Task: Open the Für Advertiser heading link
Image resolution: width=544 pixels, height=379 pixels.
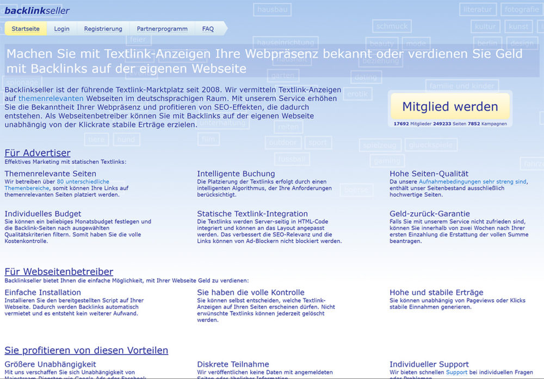Action: click(38, 153)
